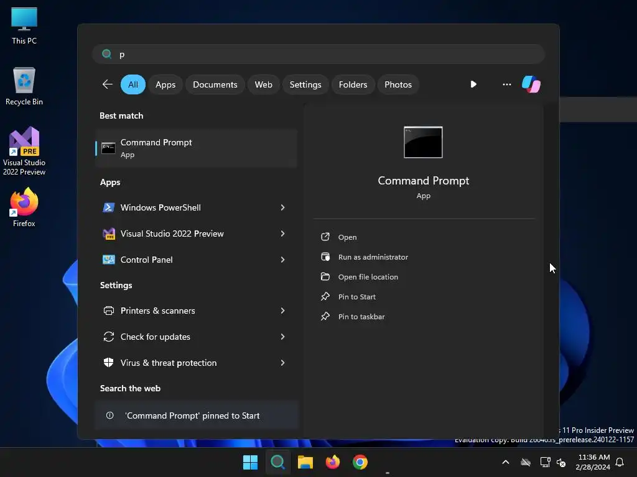Launch Google Chrome from the taskbar

click(360, 462)
